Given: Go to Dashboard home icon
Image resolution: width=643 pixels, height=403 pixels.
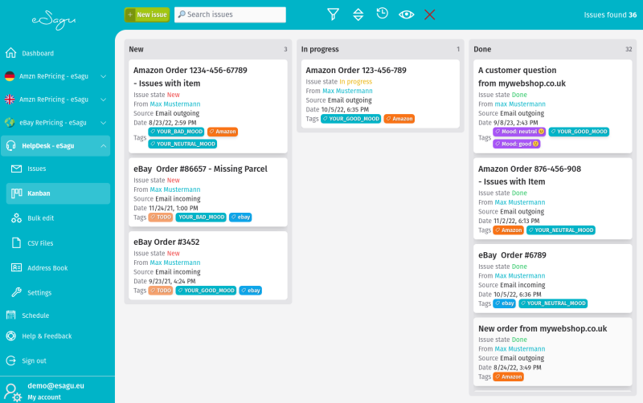Looking at the screenshot, I should pos(11,53).
